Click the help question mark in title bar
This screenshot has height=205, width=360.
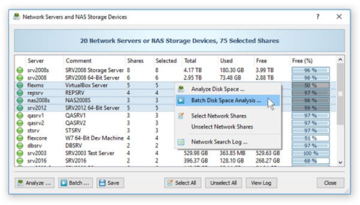click(318, 17)
